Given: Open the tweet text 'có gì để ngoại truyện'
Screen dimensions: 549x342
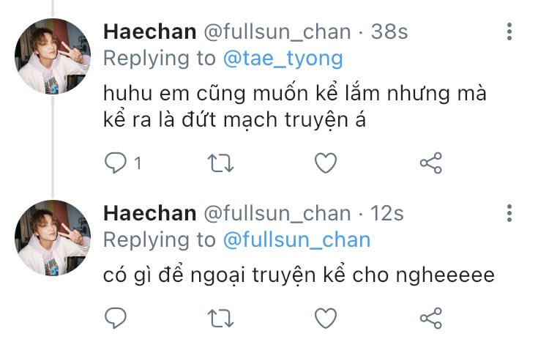Looking at the screenshot, I should pyautogui.click(x=299, y=276).
